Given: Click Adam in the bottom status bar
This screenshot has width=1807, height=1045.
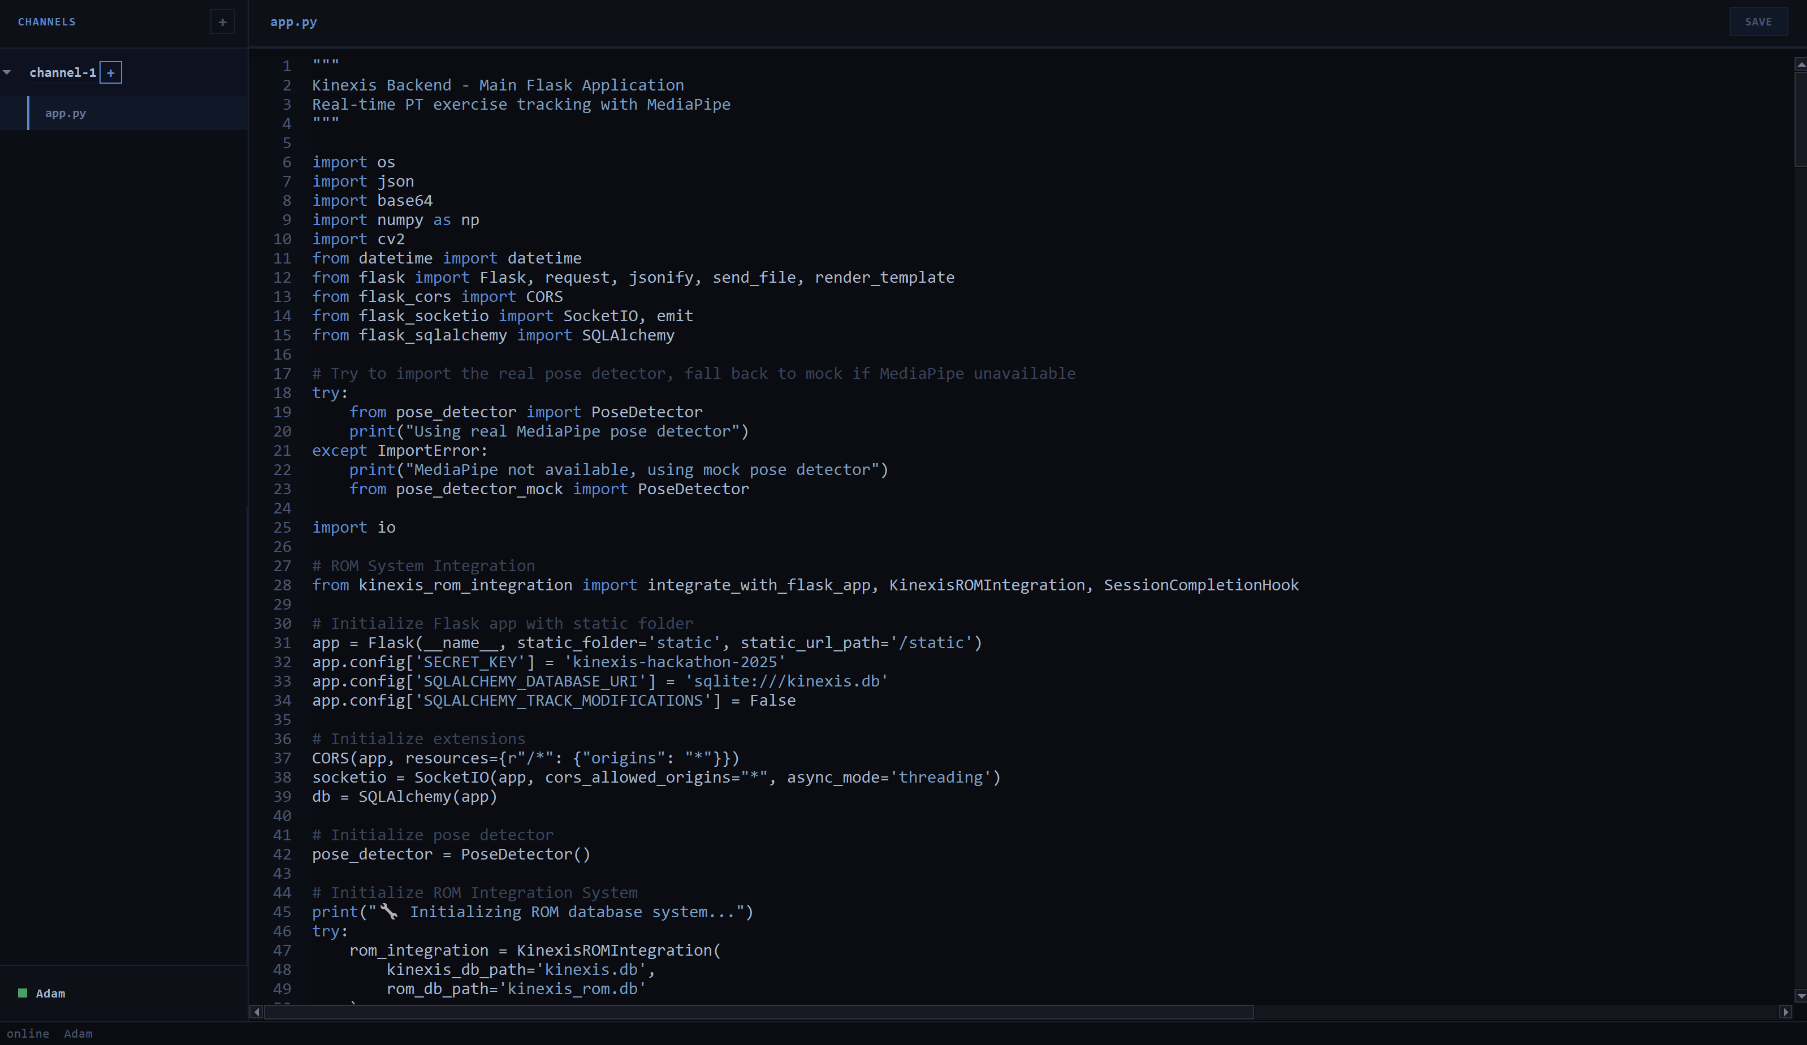Looking at the screenshot, I should 78,1034.
